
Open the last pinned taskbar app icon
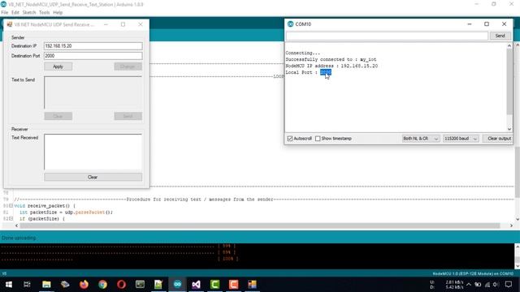[252, 285]
